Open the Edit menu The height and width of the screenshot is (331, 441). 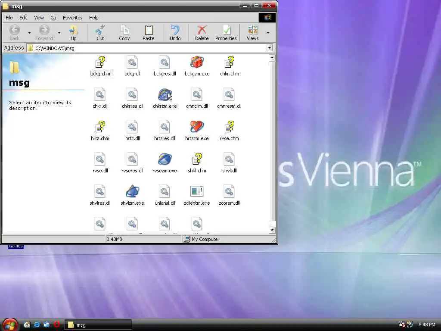tap(23, 18)
